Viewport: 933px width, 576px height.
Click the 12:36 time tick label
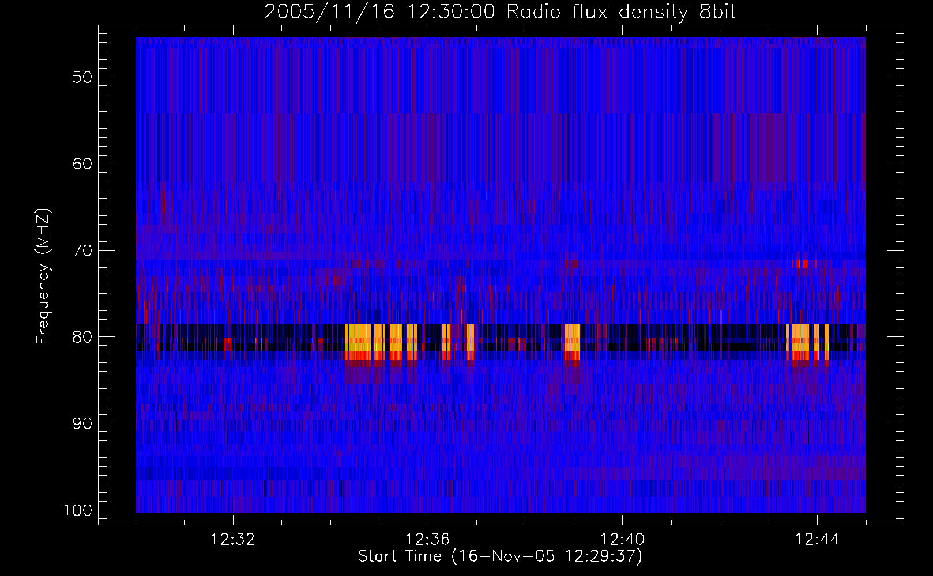point(428,540)
